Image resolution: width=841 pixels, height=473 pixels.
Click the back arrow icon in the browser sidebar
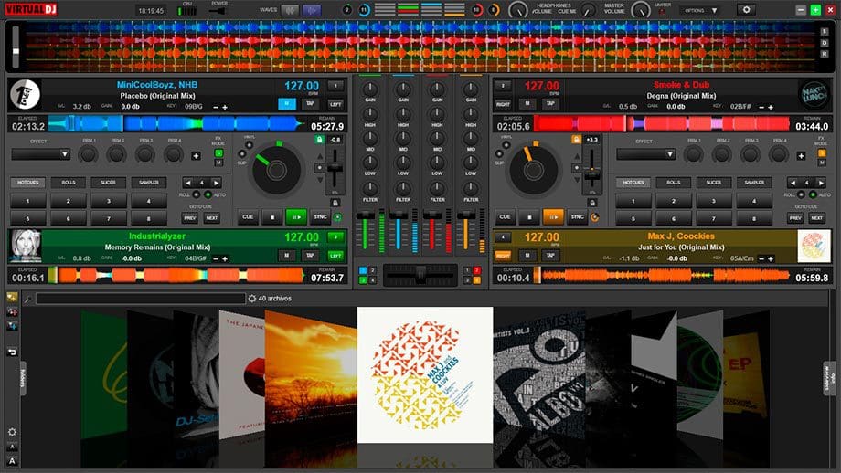click(12, 352)
